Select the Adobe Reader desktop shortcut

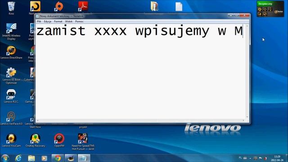83,6
